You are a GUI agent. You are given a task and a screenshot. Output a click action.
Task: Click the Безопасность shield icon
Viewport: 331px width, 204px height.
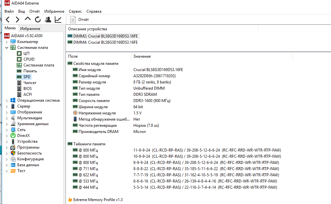[13, 153]
